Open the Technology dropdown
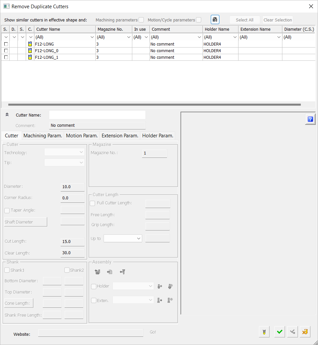Screen dimensions: 318x345 64,152
